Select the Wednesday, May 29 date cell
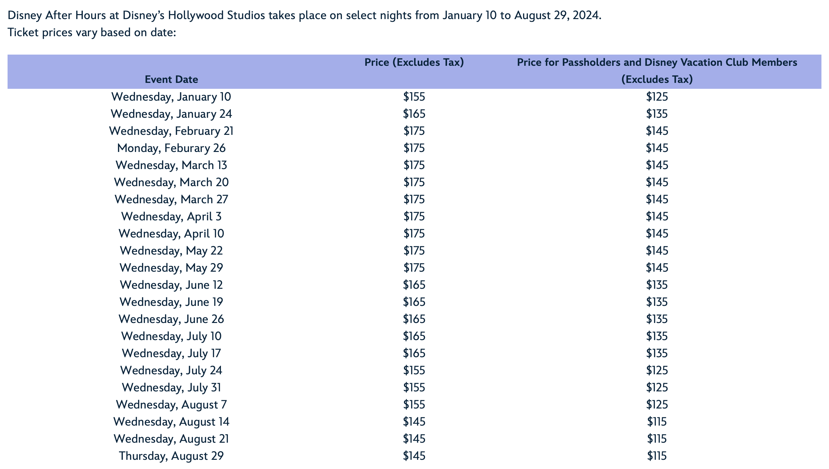The image size is (829, 469). click(x=171, y=268)
